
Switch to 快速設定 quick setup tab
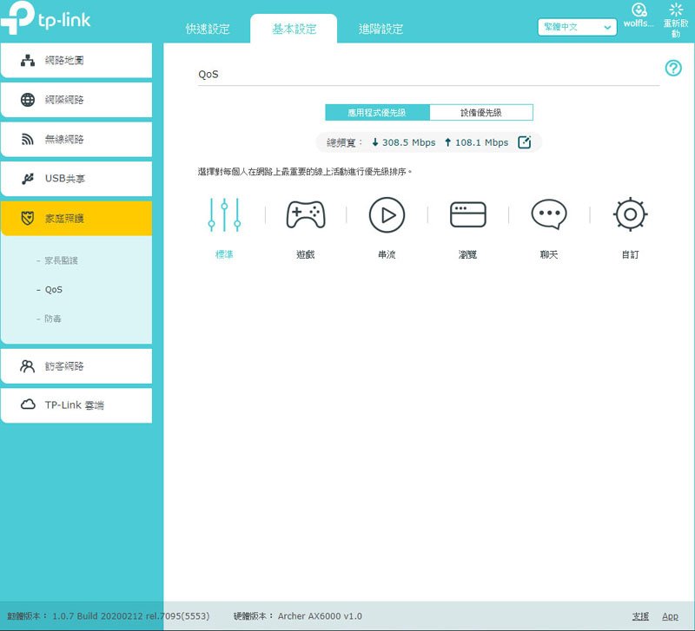point(208,29)
